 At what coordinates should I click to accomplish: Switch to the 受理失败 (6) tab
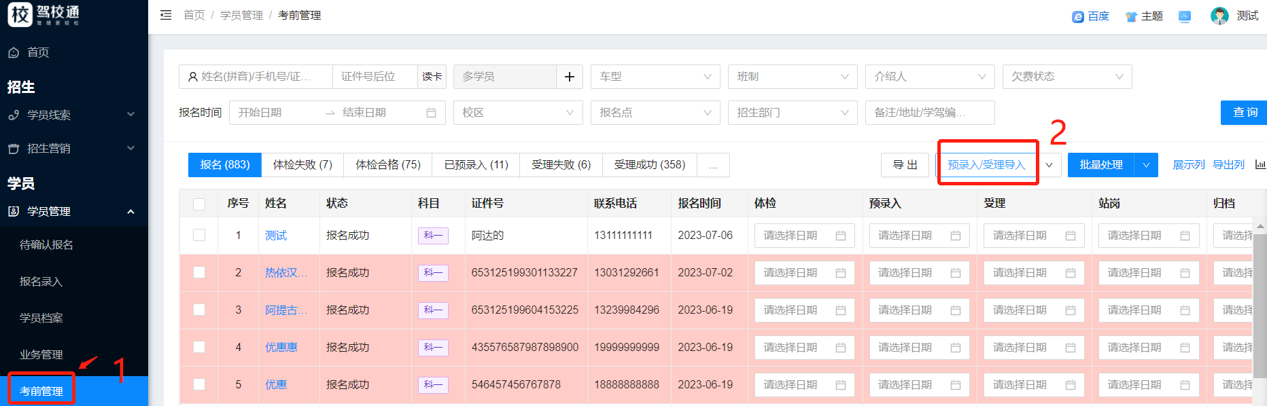pos(561,165)
